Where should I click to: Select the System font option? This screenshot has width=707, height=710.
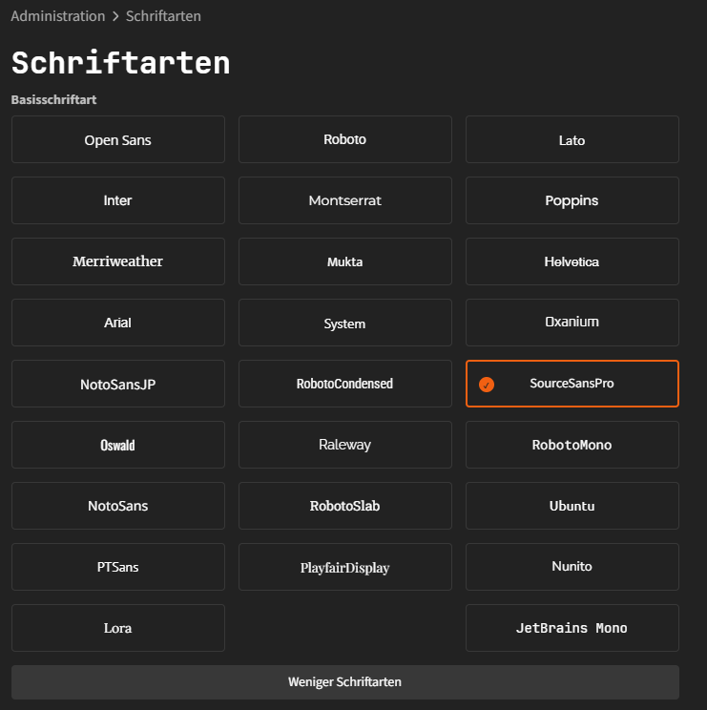click(x=344, y=324)
